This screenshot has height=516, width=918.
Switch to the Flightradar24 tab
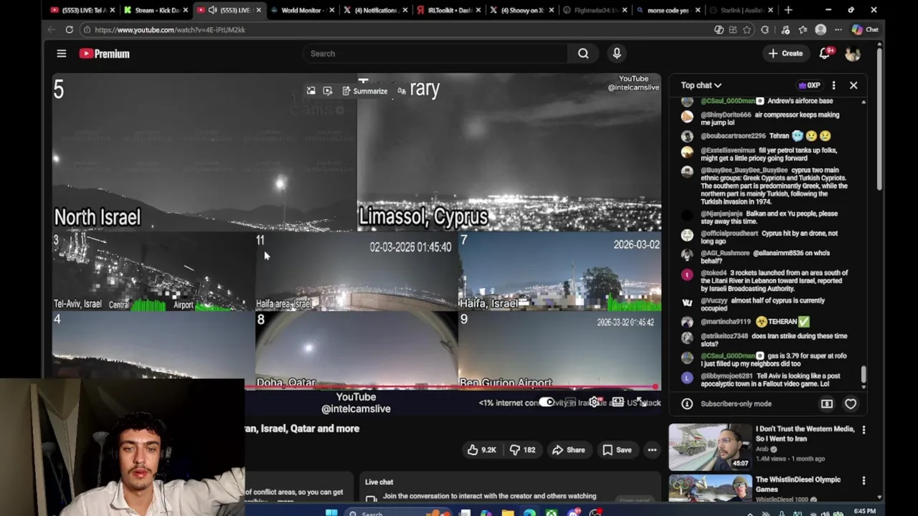point(595,10)
